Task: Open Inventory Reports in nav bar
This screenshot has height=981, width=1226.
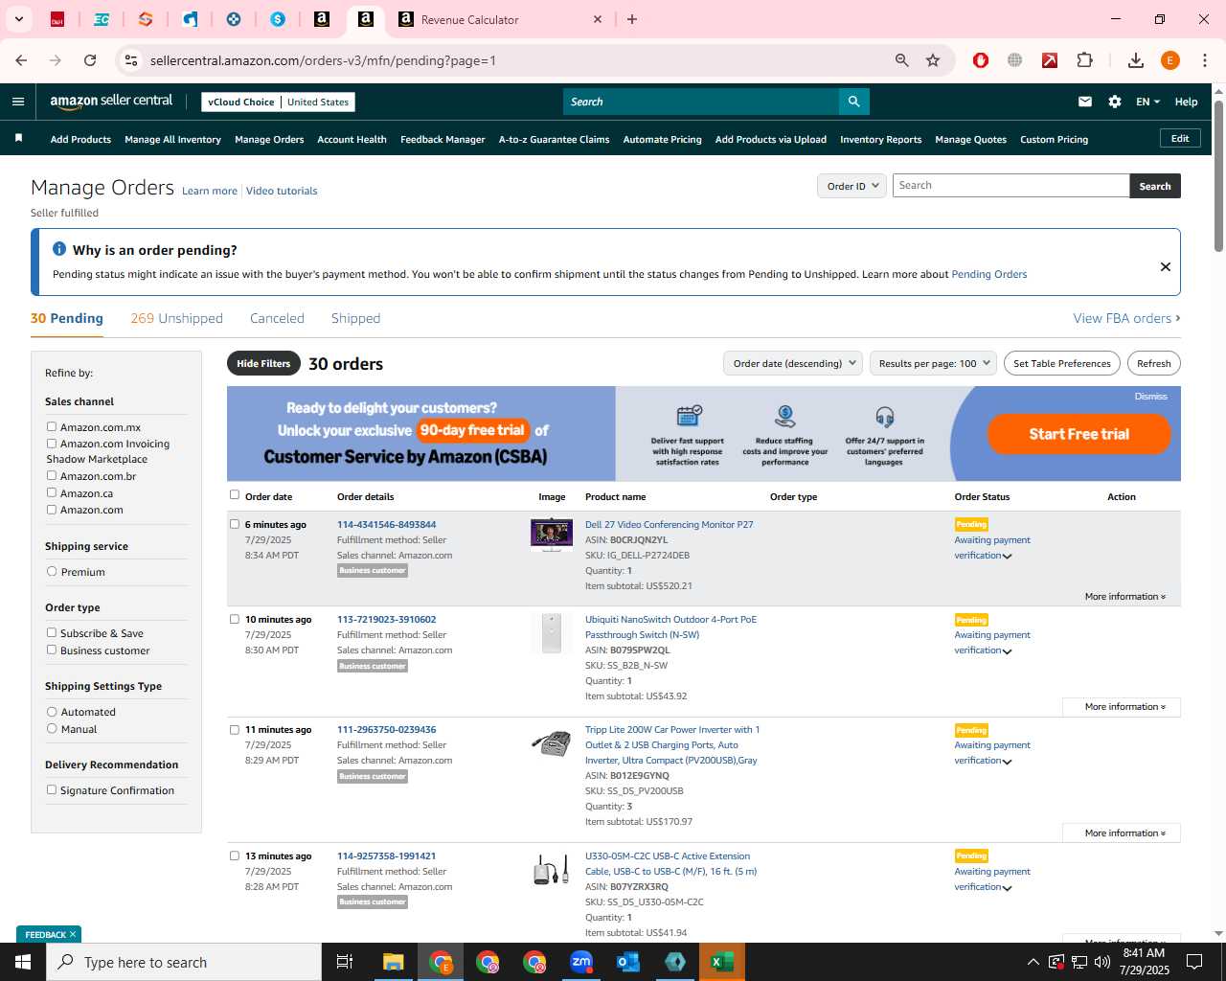Action: pyautogui.click(x=880, y=139)
